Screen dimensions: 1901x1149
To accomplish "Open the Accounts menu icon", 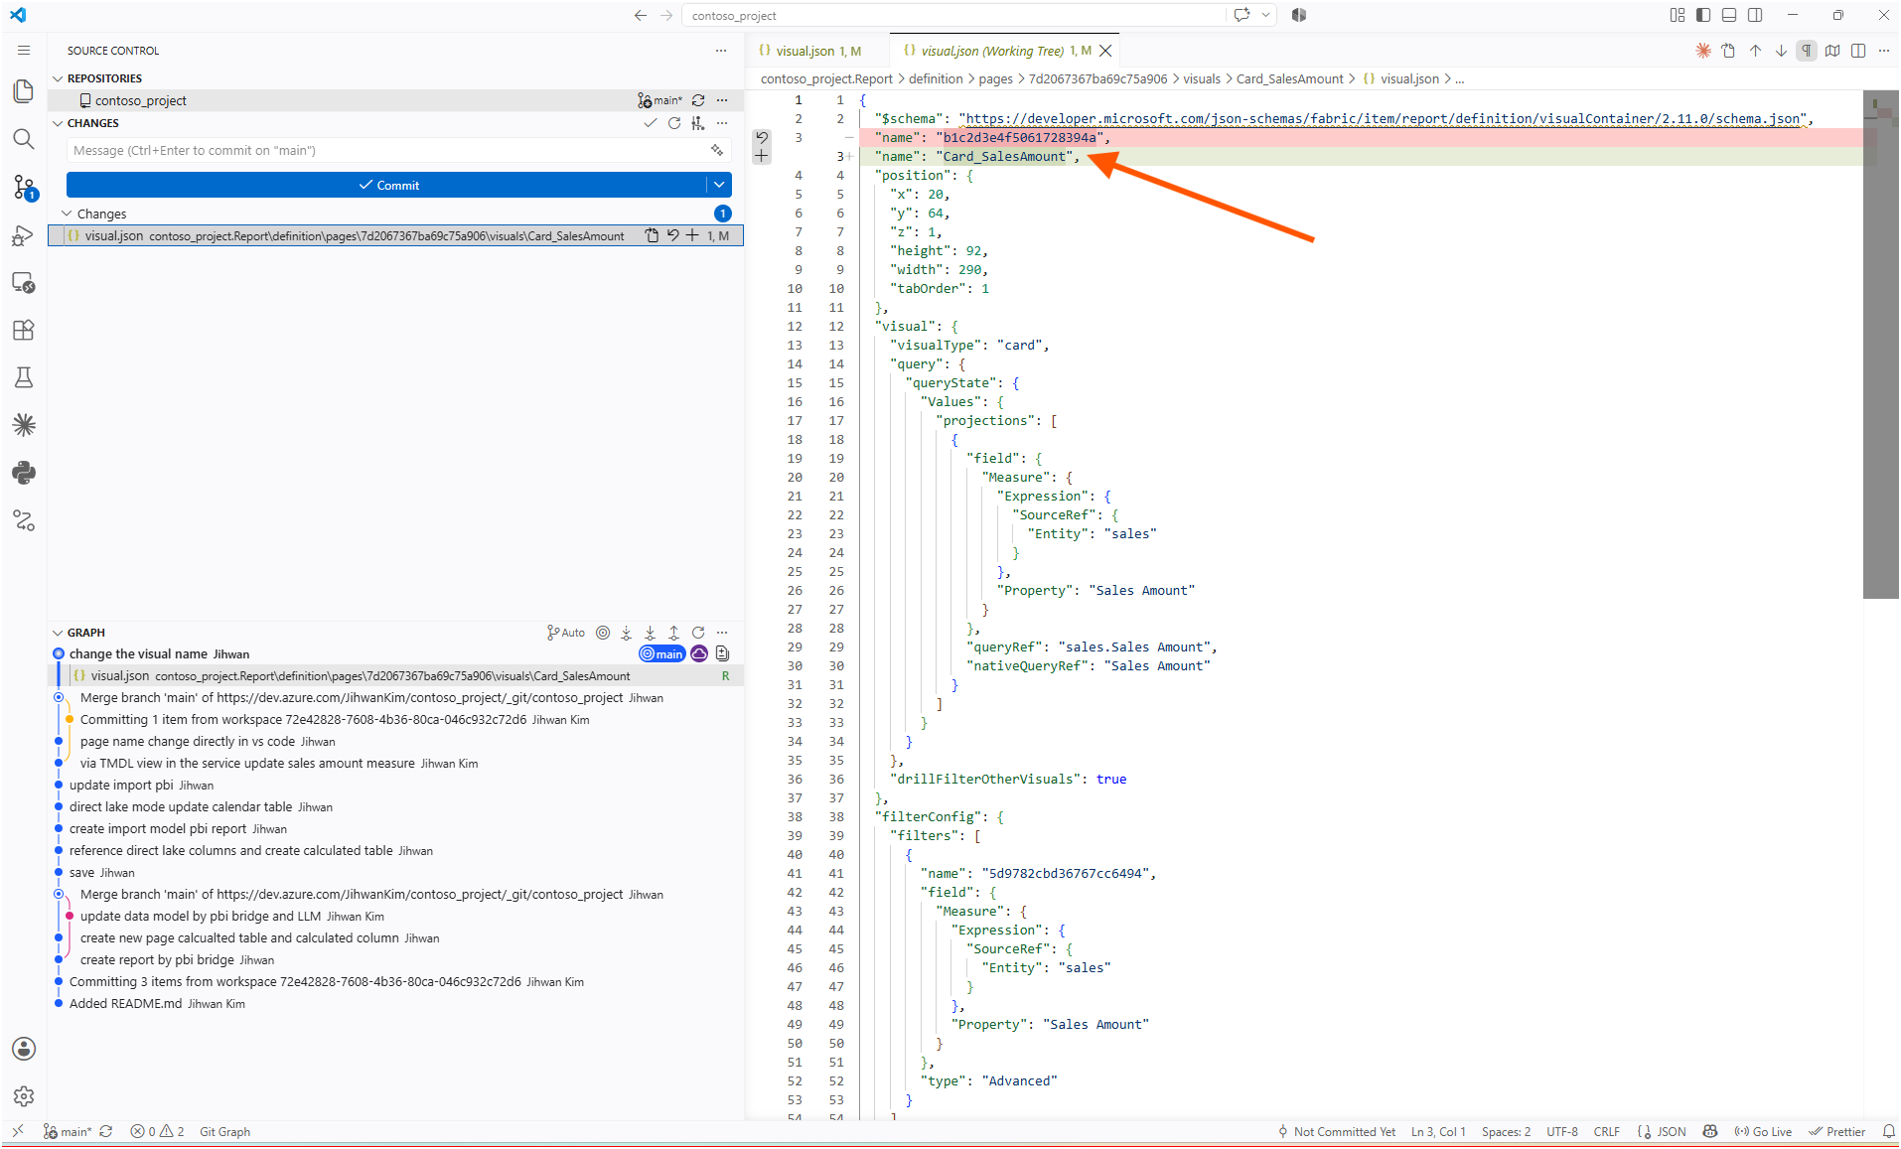I will coord(24,1049).
